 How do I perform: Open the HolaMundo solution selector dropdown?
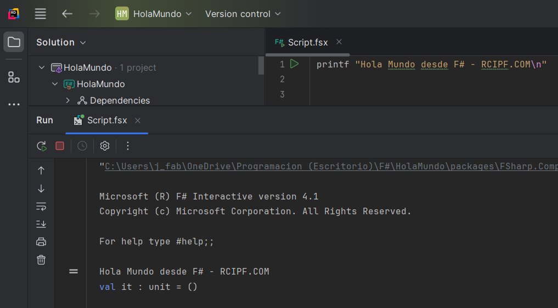154,14
